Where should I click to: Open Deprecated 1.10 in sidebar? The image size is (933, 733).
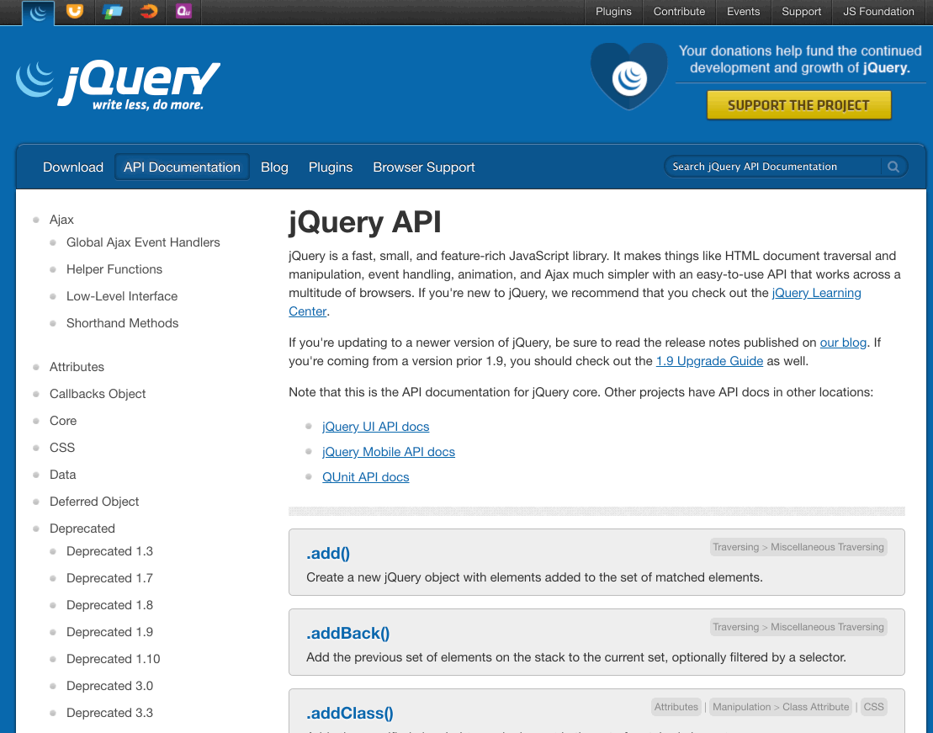(113, 659)
